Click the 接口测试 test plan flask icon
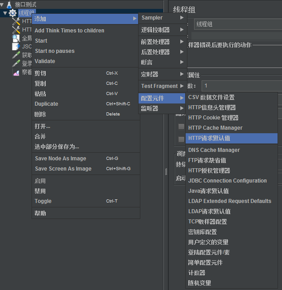 point(9,4)
